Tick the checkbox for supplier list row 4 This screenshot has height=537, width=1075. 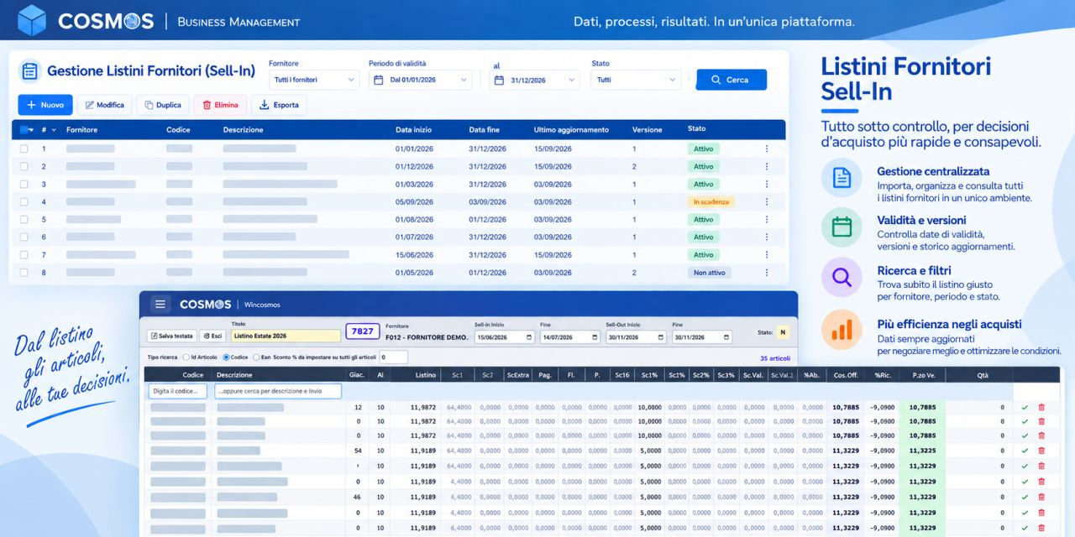coord(24,201)
